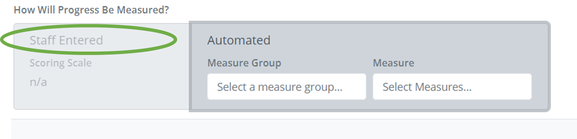Click blank space beneath n/a in Staff panel
This screenshot has width=577, height=139.
[101, 98]
